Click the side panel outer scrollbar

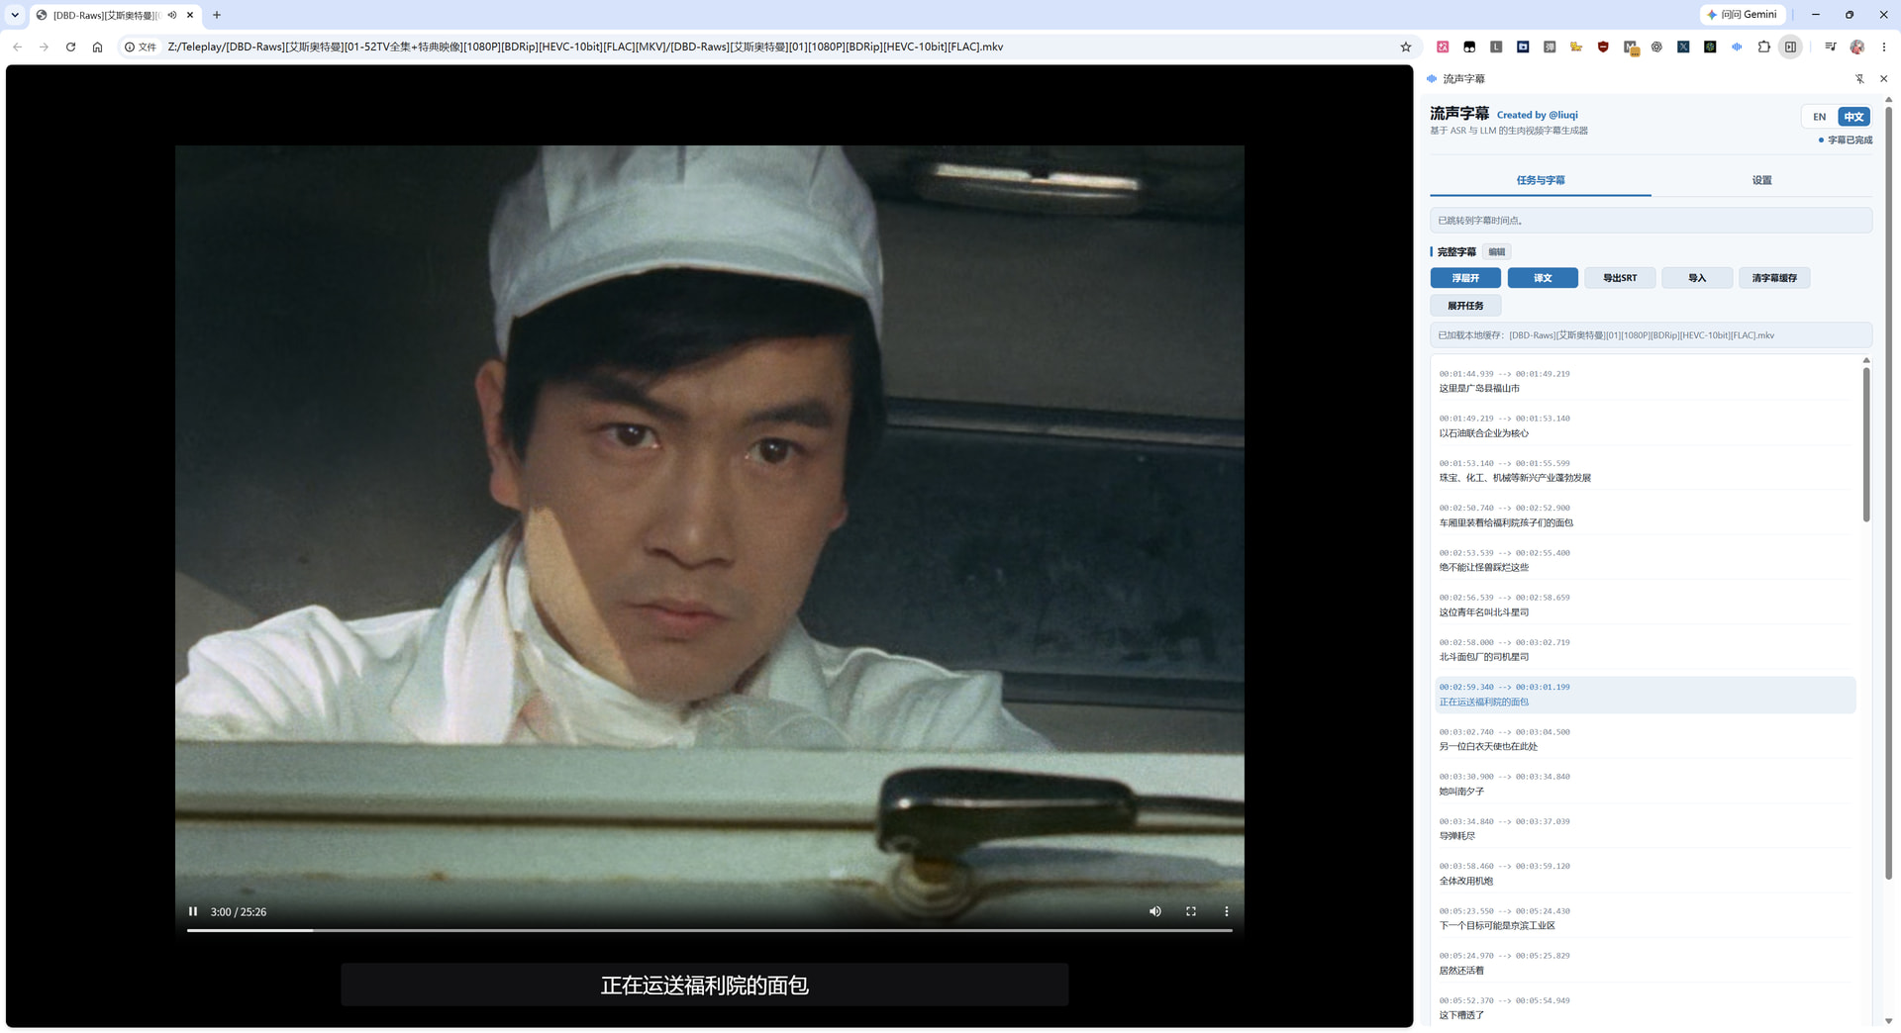click(1888, 493)
